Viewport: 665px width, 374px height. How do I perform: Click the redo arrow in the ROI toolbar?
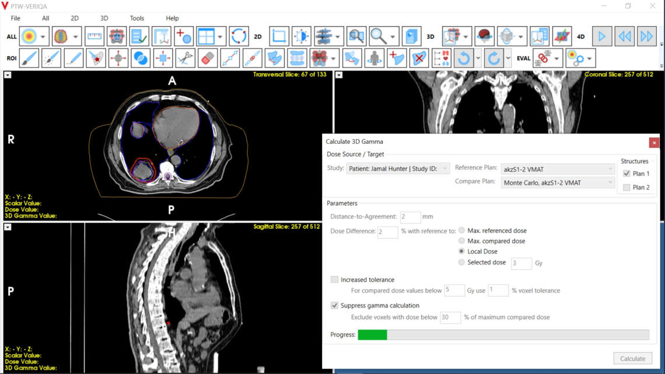click(x=495, y=58)
